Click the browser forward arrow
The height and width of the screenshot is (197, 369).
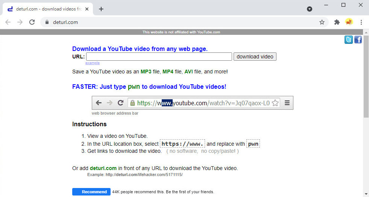(20, 22)
